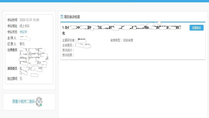Click the 表决结果 label in project card
The image size is (209, 118).
click(68, 55)
